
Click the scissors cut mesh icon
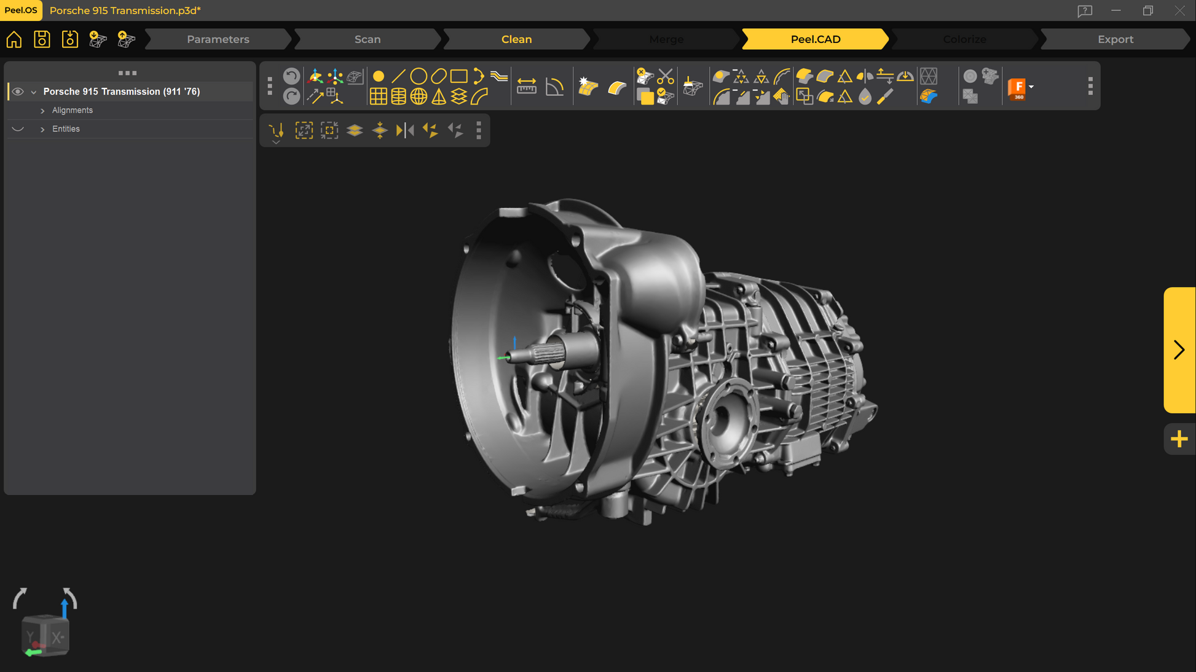[x=666, y=76]
